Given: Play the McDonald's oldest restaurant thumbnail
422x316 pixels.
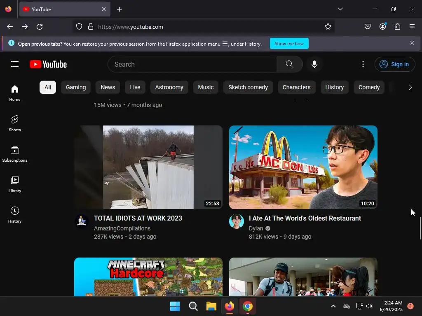Looking at the screenshot, I should pos(303,167).
